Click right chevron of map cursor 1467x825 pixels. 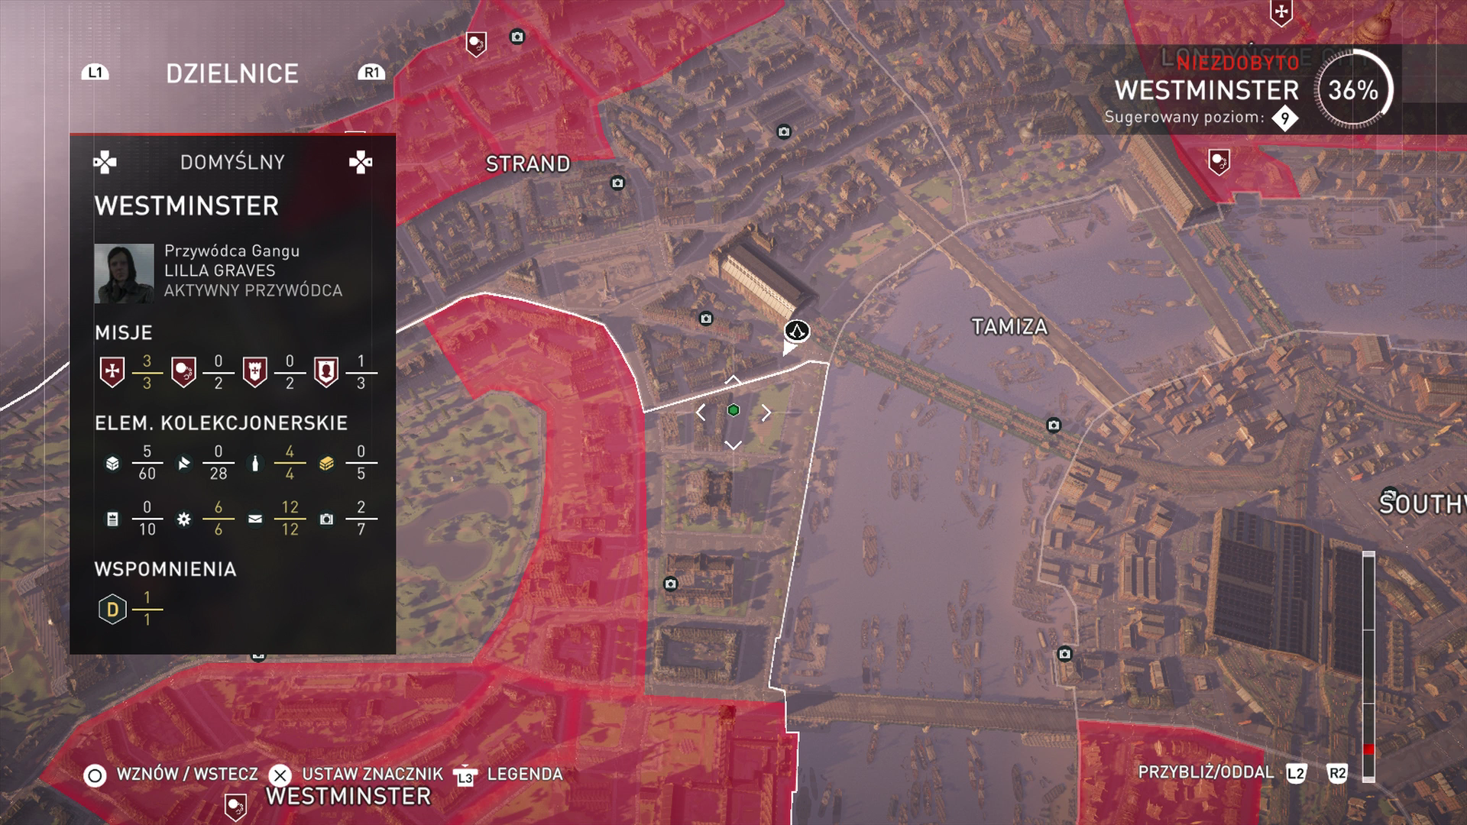766,412
